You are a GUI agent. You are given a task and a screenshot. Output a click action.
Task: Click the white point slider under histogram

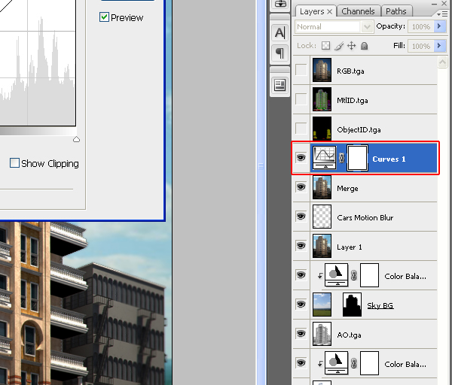tap(76, 139)
